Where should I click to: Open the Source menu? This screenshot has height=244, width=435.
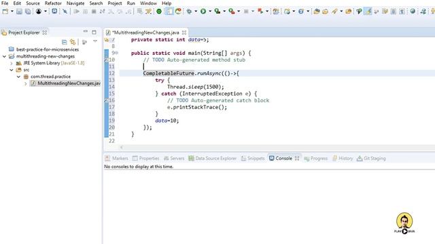[x=33, y=3]
